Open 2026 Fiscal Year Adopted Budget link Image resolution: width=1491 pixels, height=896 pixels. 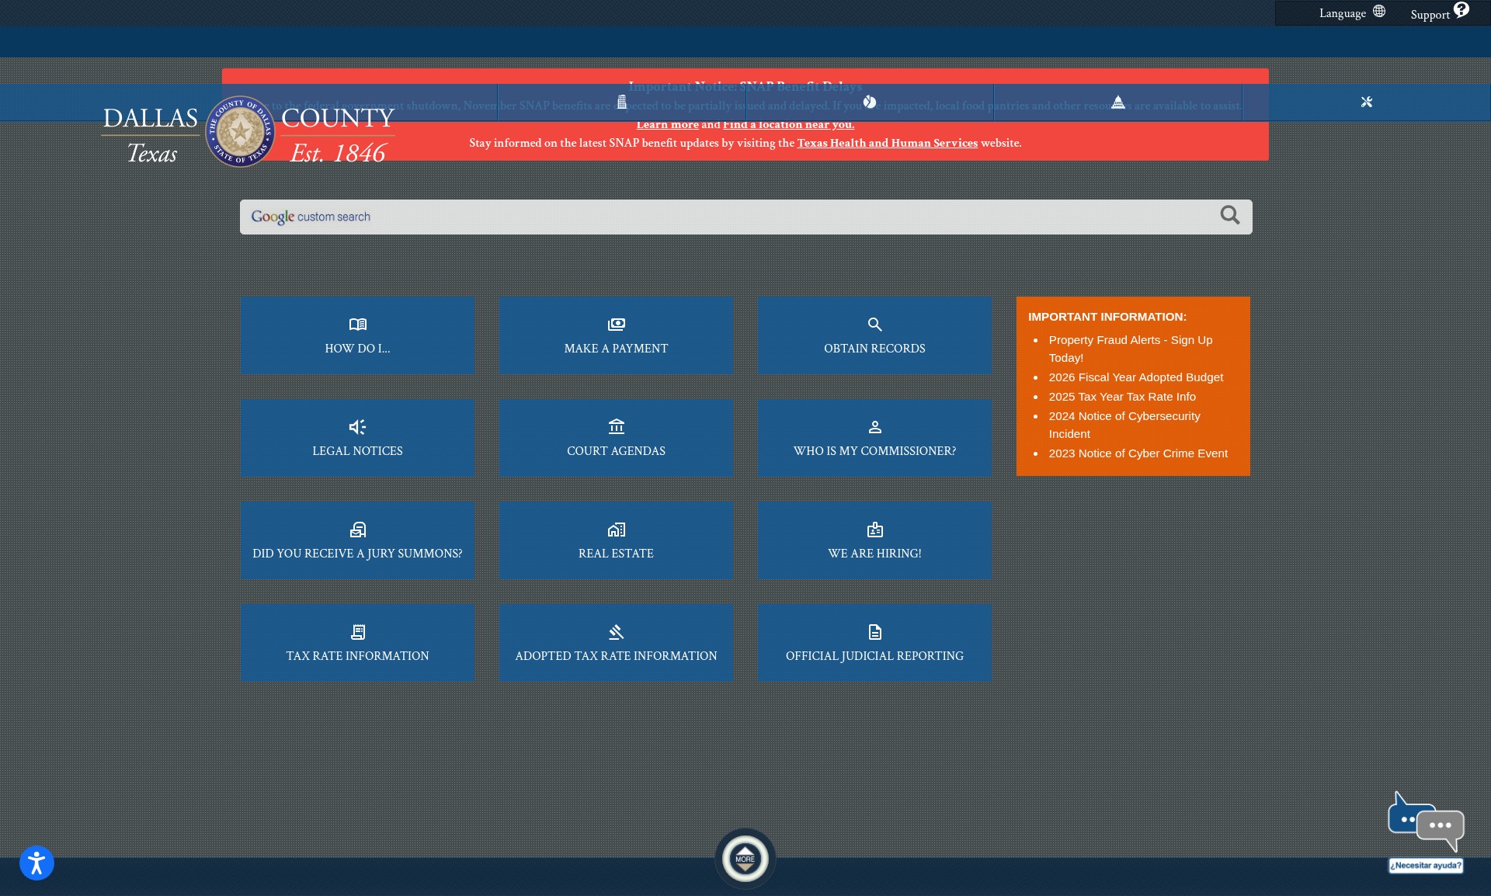click(x=1135, y=377)
